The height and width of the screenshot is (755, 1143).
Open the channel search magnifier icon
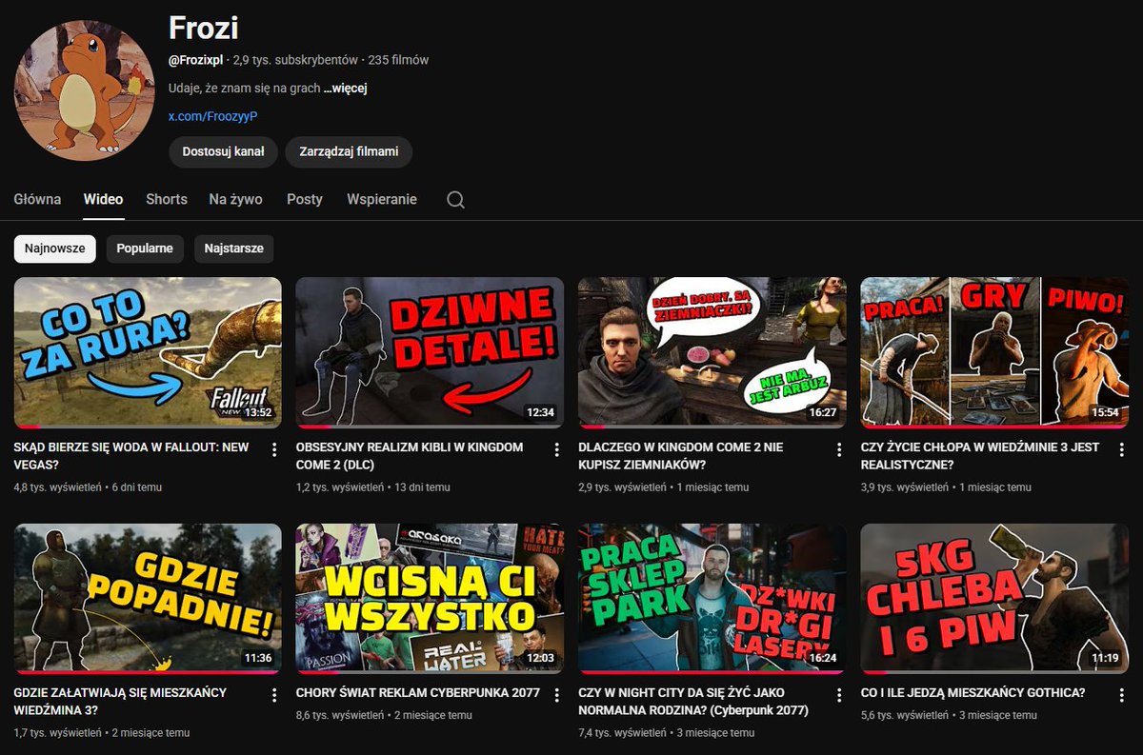[456, 200]
